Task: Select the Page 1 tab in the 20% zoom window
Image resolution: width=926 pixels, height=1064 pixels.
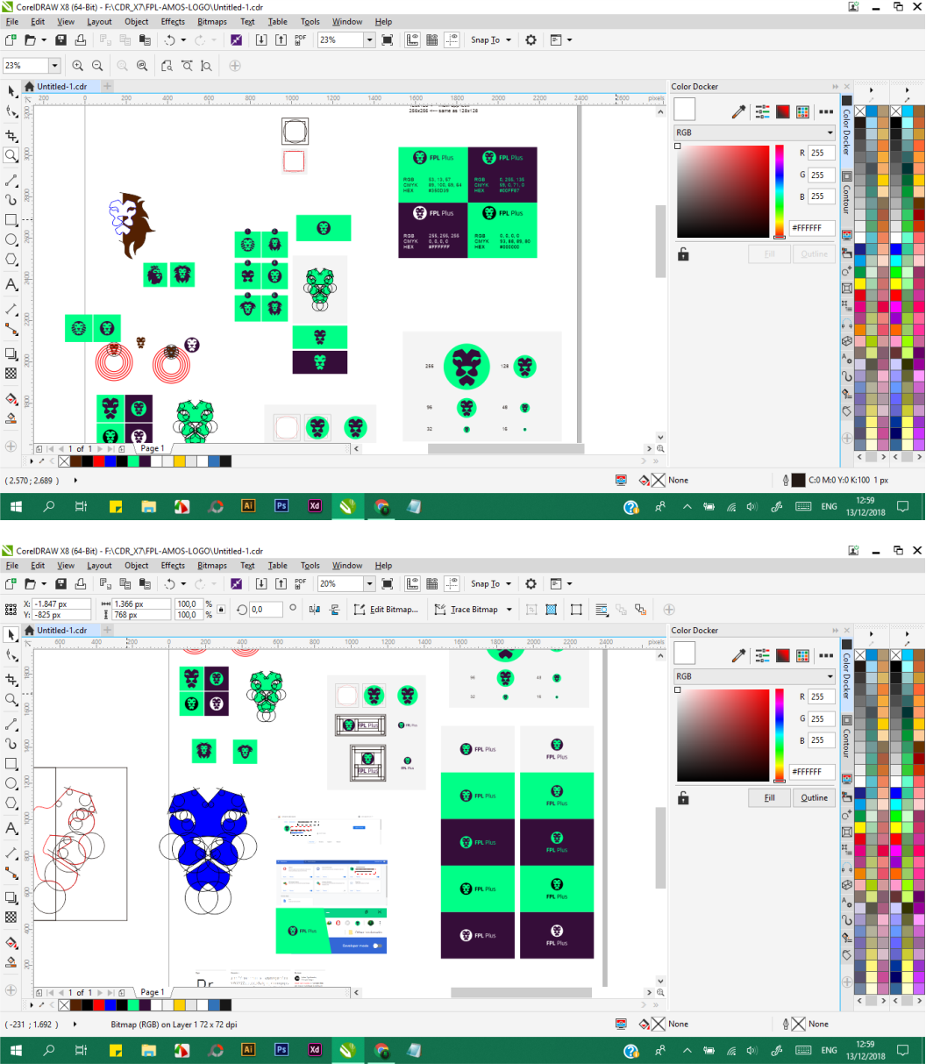Action: (x=152, y=992)
